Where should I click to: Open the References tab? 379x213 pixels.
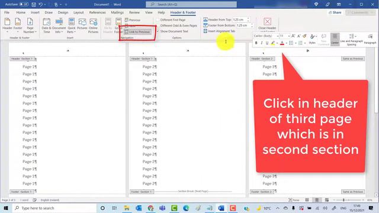tap(97, 12)
